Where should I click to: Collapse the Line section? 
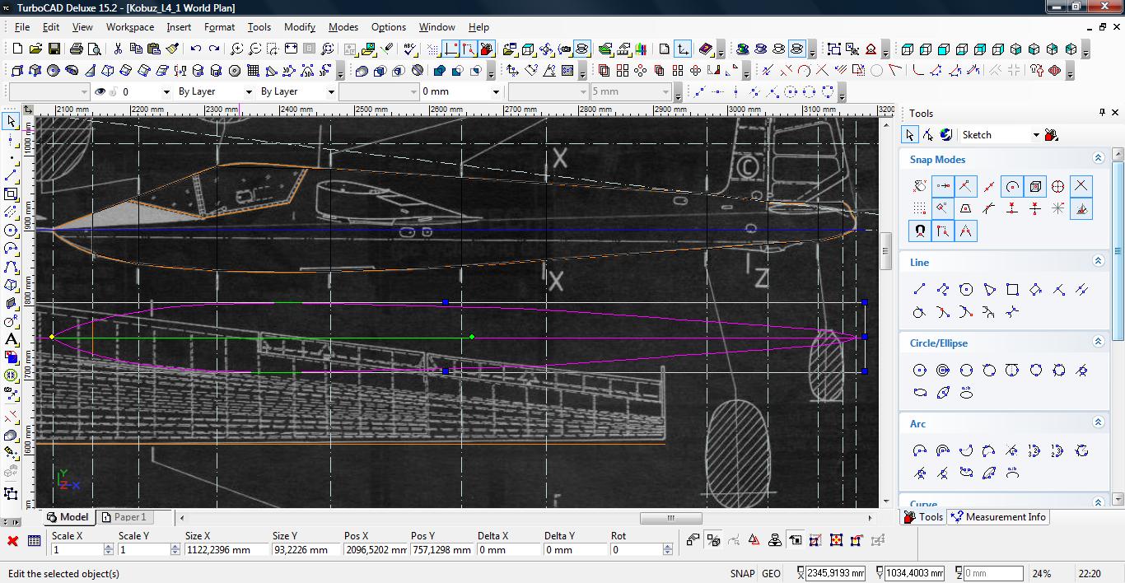pyautogui.click(x=1098, y=261)
